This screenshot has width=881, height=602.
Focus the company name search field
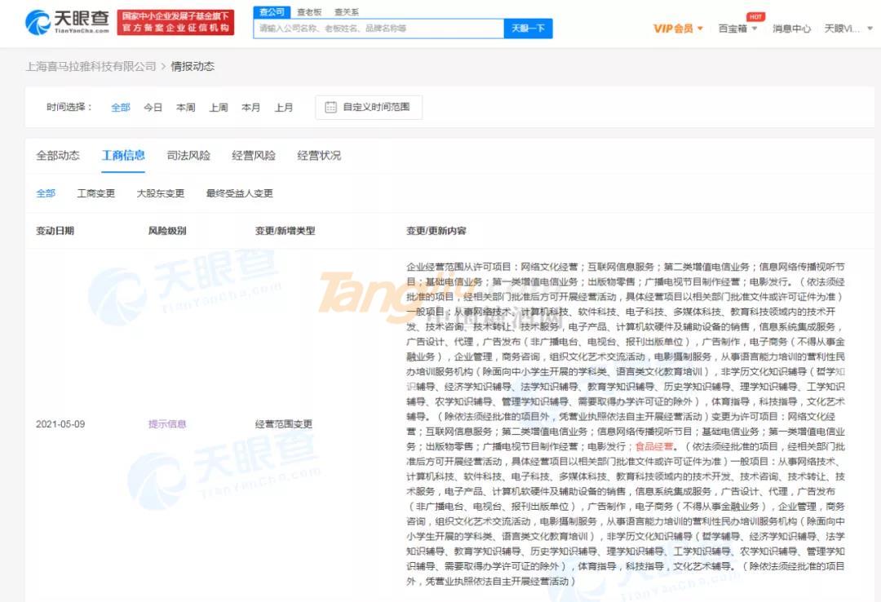point(379,28)
